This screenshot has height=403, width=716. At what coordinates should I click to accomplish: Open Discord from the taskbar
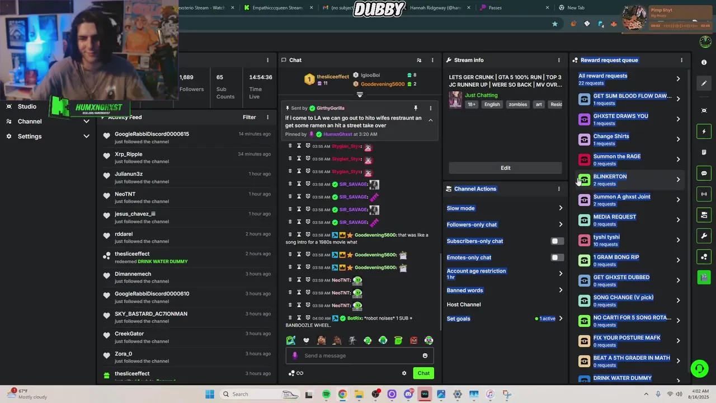click(408, 394)
